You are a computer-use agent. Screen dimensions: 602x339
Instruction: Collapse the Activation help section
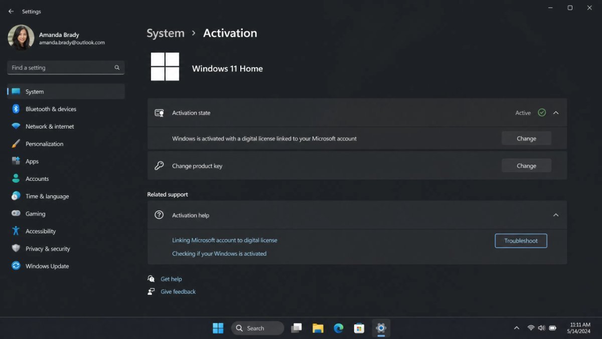coord(556,215)
